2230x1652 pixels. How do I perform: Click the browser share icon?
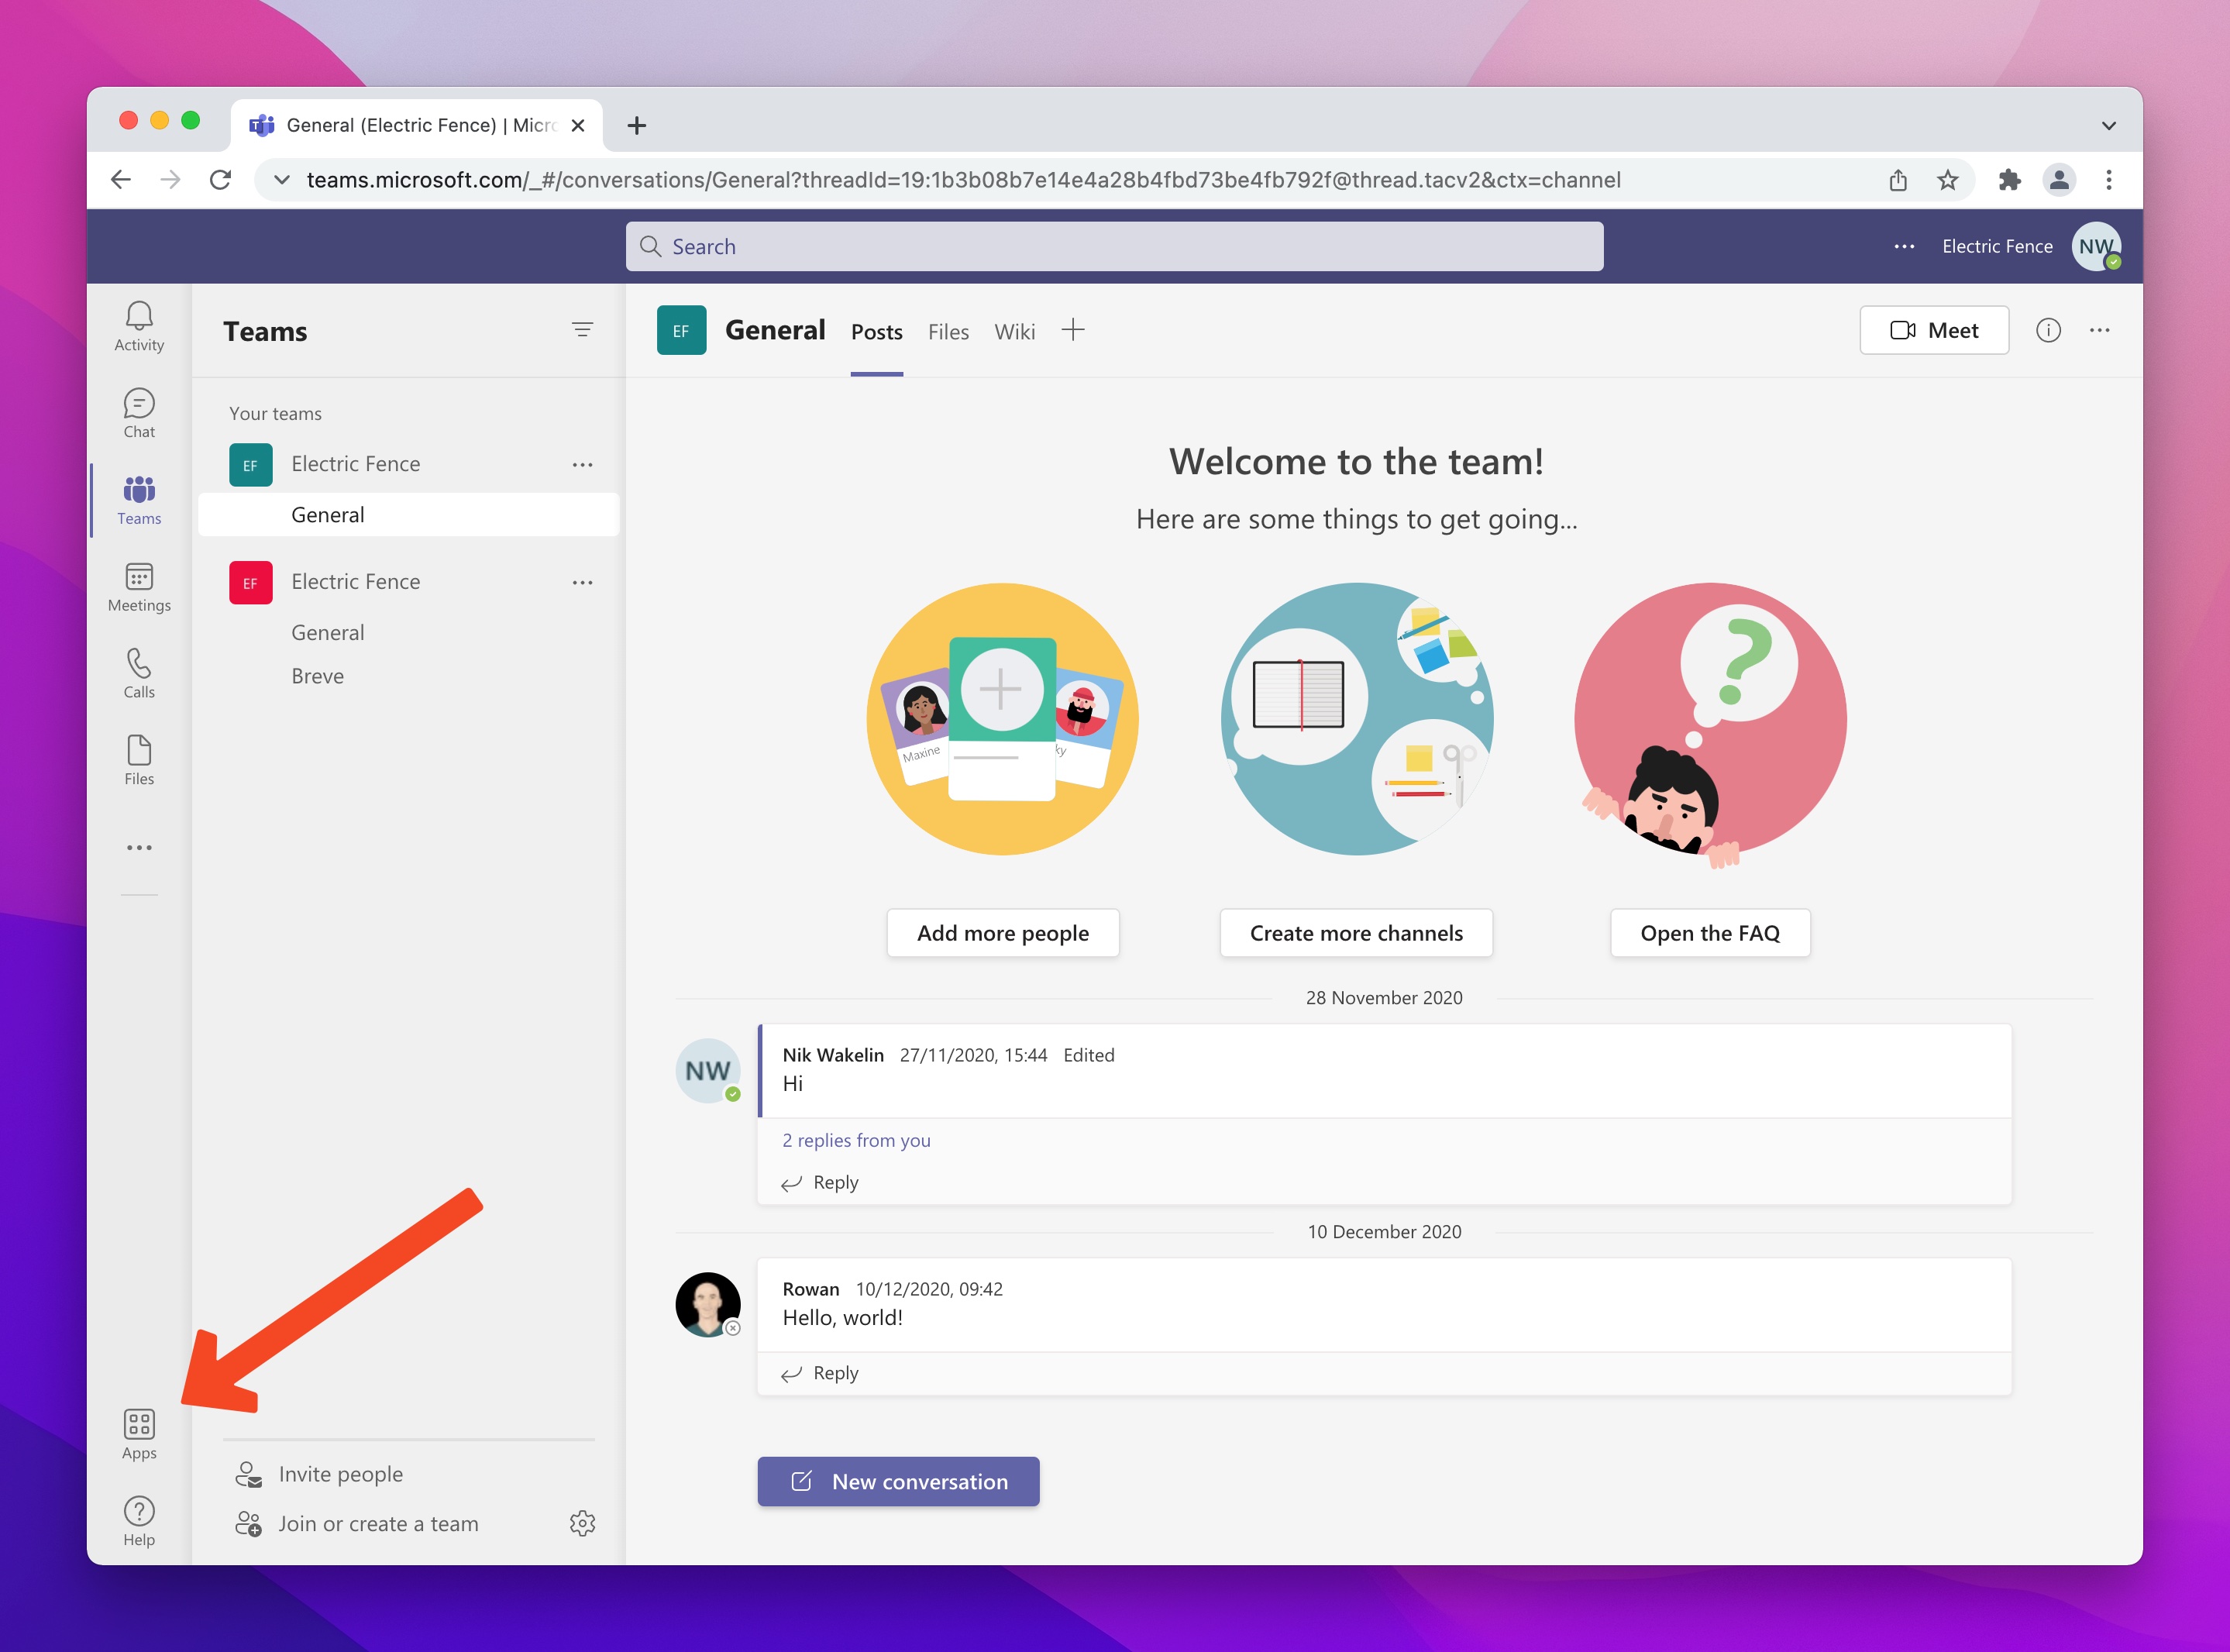coord(1898,180)
